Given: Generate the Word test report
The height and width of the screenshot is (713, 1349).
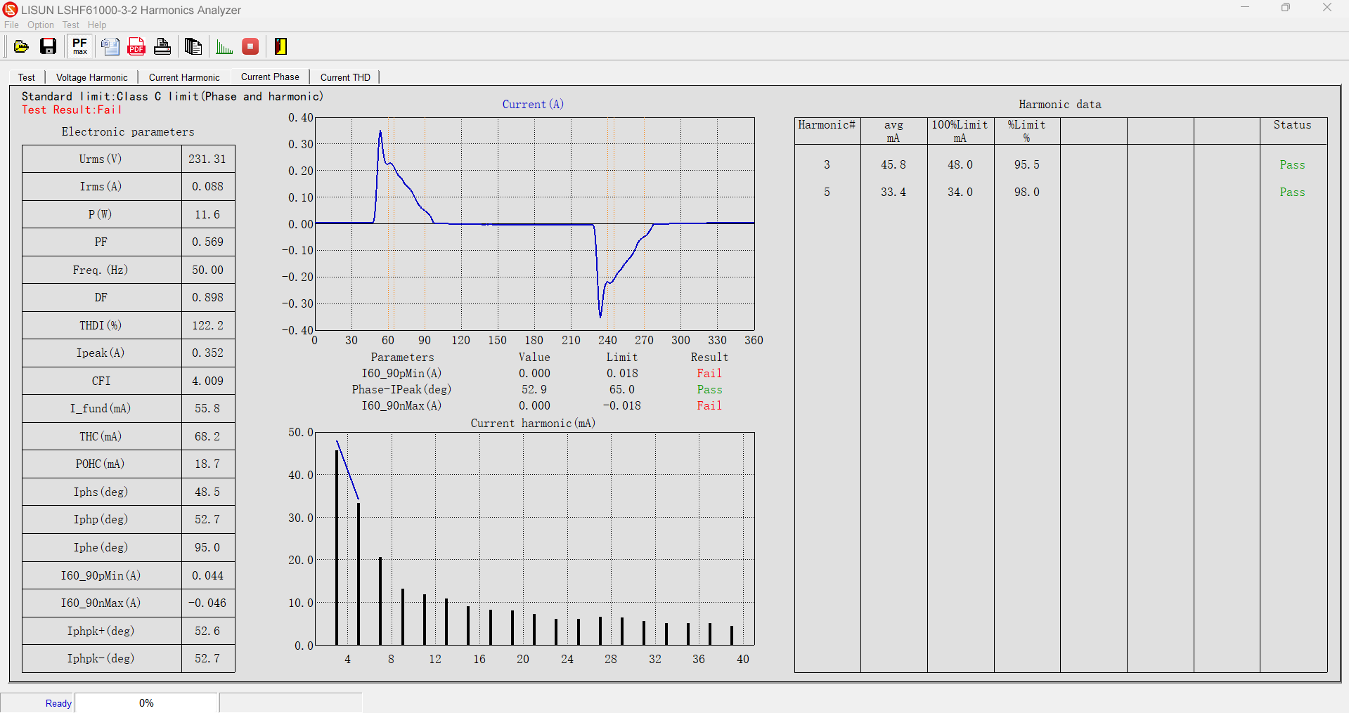Looking at the screenshot, I should (110, 46).
